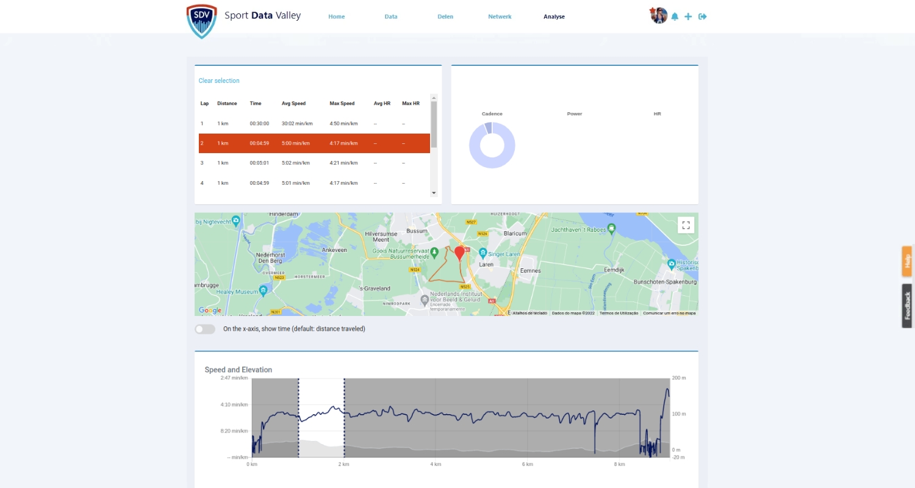Click Clear selection link

point(219,81)
